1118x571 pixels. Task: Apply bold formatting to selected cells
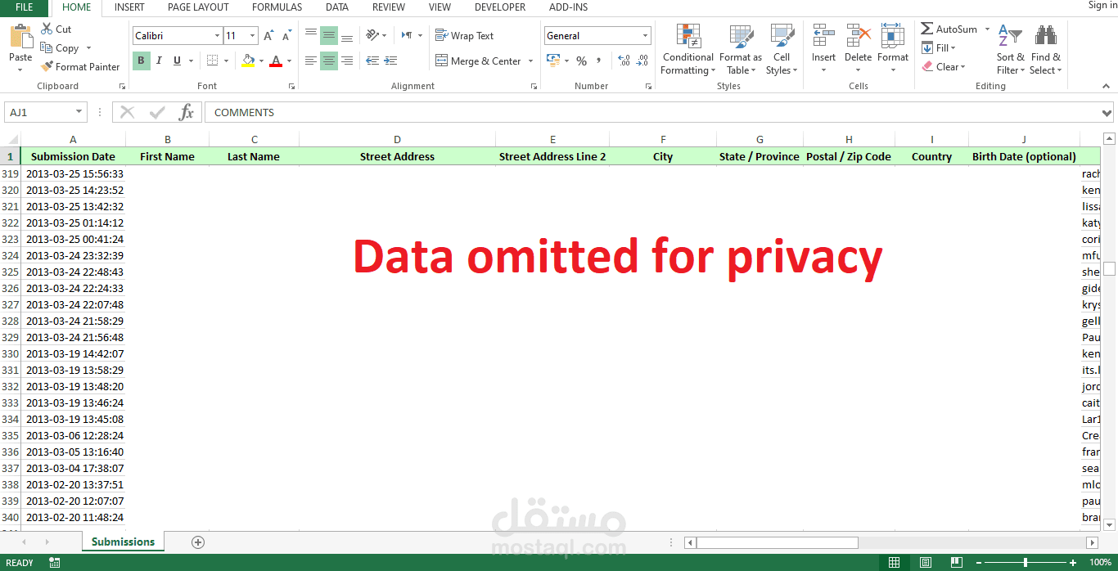click(x=140, y=61)
